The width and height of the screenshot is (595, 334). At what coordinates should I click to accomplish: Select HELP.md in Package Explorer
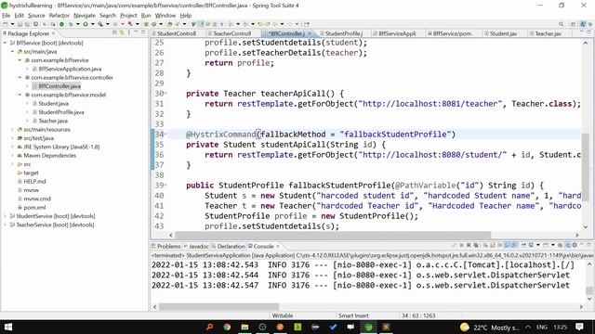34,182
